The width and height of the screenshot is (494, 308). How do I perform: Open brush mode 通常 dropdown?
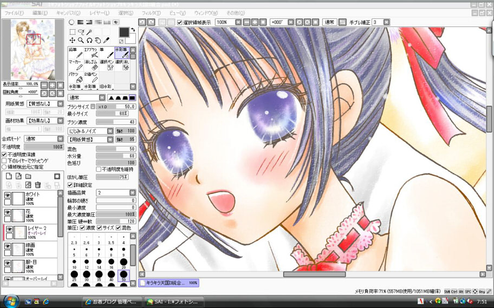[87, 98]
